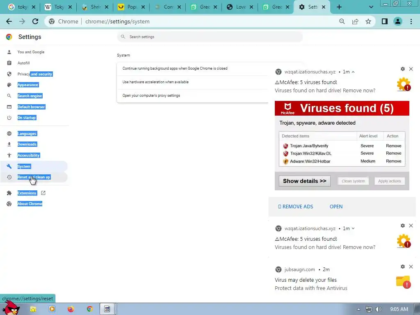Screen dimensions: 420x315
Task: Click Remove for Trojan:Java/Bytverify
Action: pyautogui.click(x=393, y=146)
